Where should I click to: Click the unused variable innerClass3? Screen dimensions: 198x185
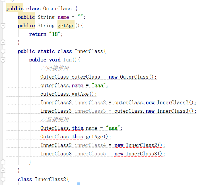coord(90,111)
